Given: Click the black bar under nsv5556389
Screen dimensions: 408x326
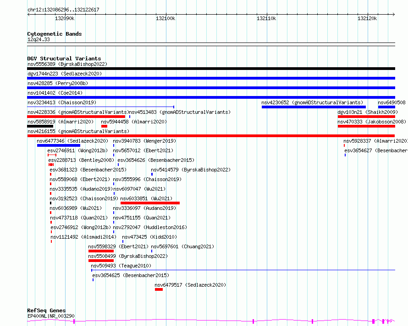Looking at the screenshot, I should [211, 69].
